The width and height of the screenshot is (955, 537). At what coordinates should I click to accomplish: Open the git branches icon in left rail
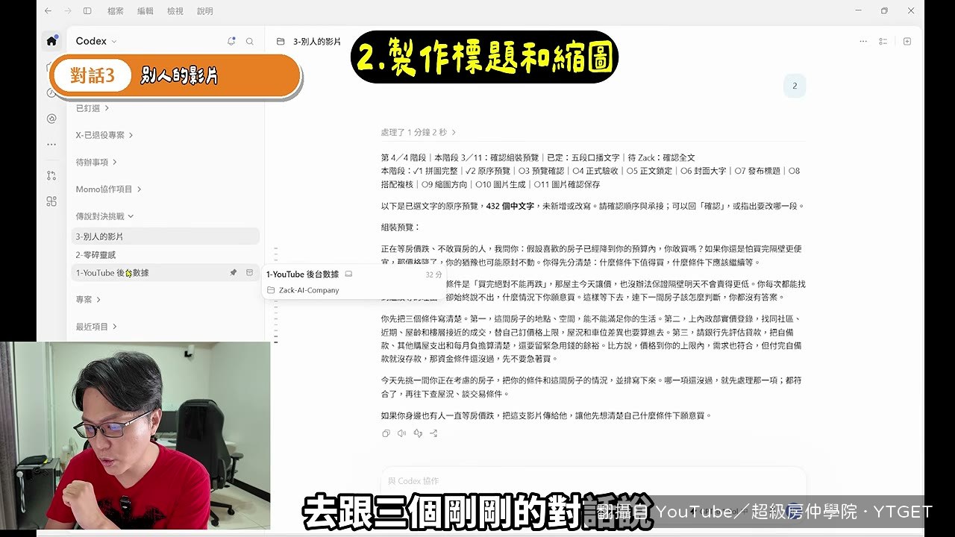point(51,175)
